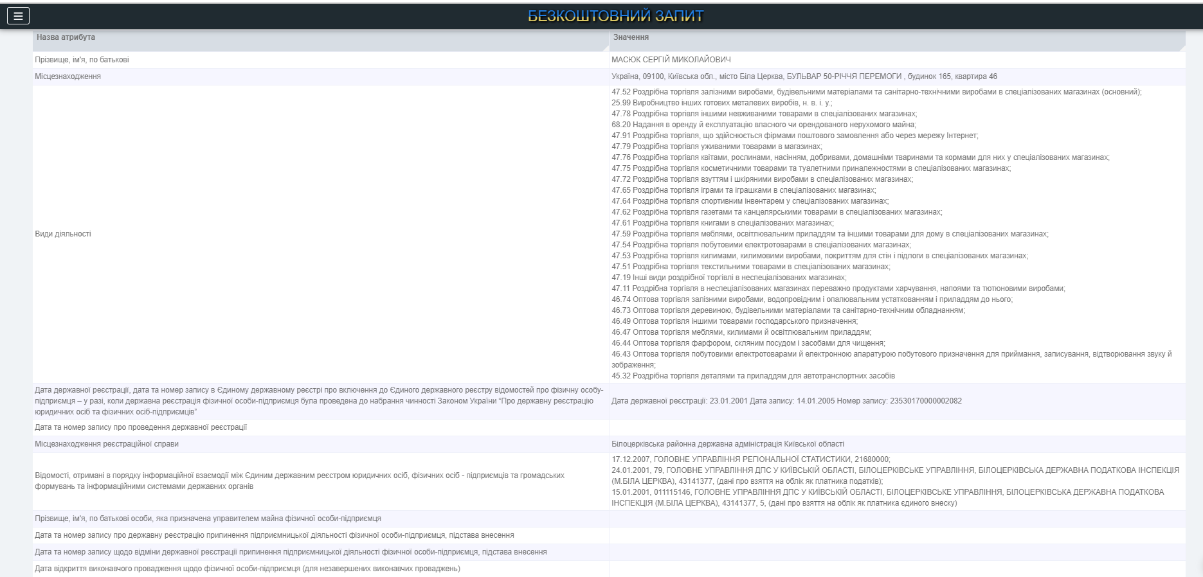Select Місцезнаходження реєстраційної справи row label
1203x577 pixels.
107,444
